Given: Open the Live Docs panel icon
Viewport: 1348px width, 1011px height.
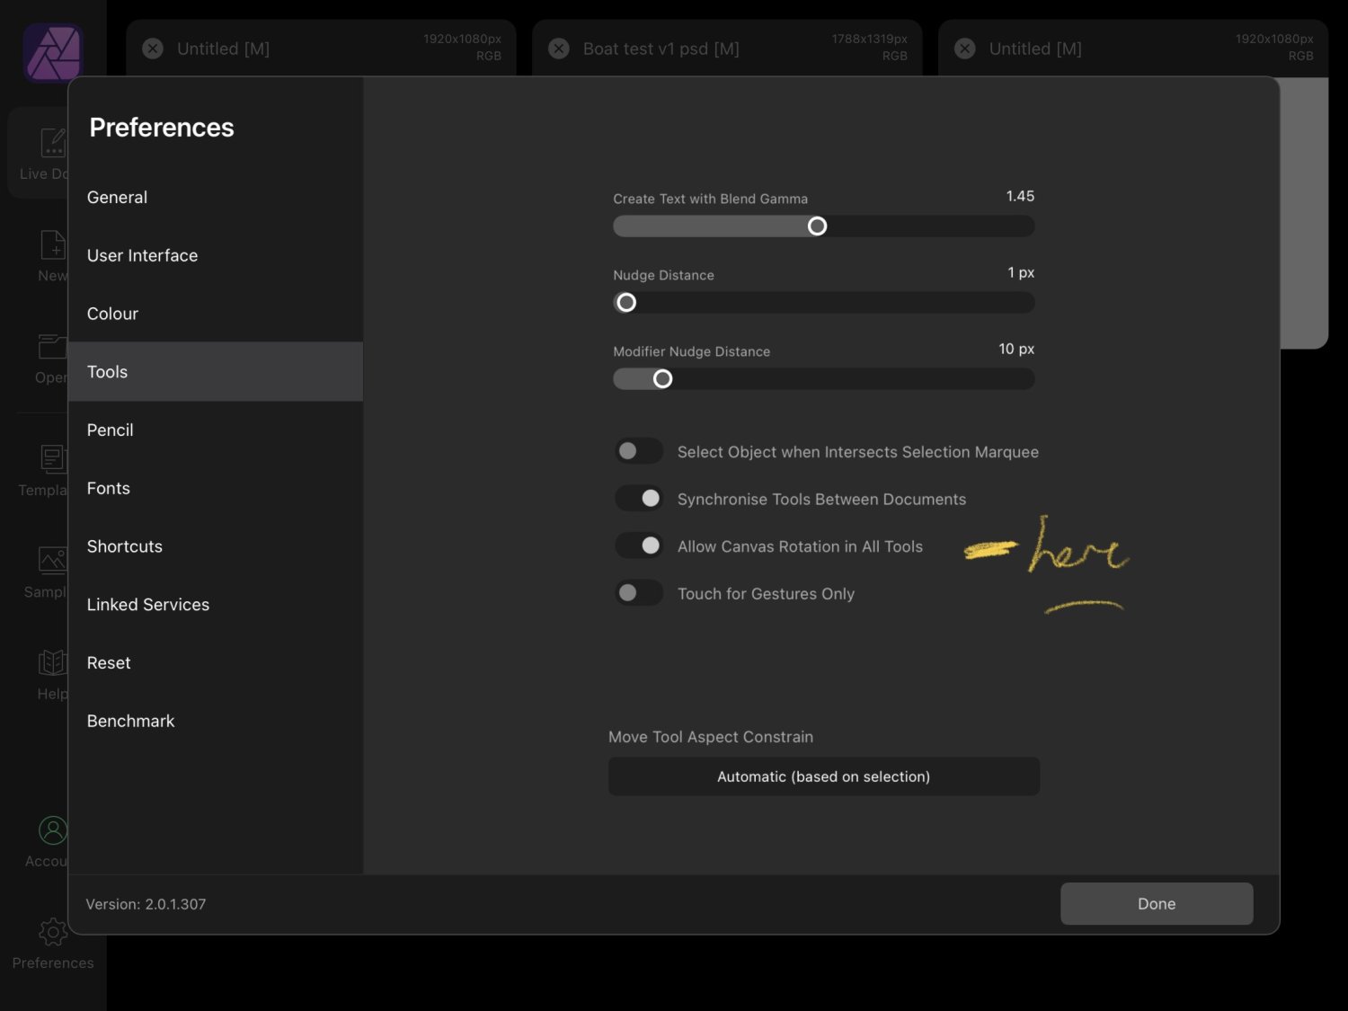Looking at the screenshot, I should tap(51, 142).
